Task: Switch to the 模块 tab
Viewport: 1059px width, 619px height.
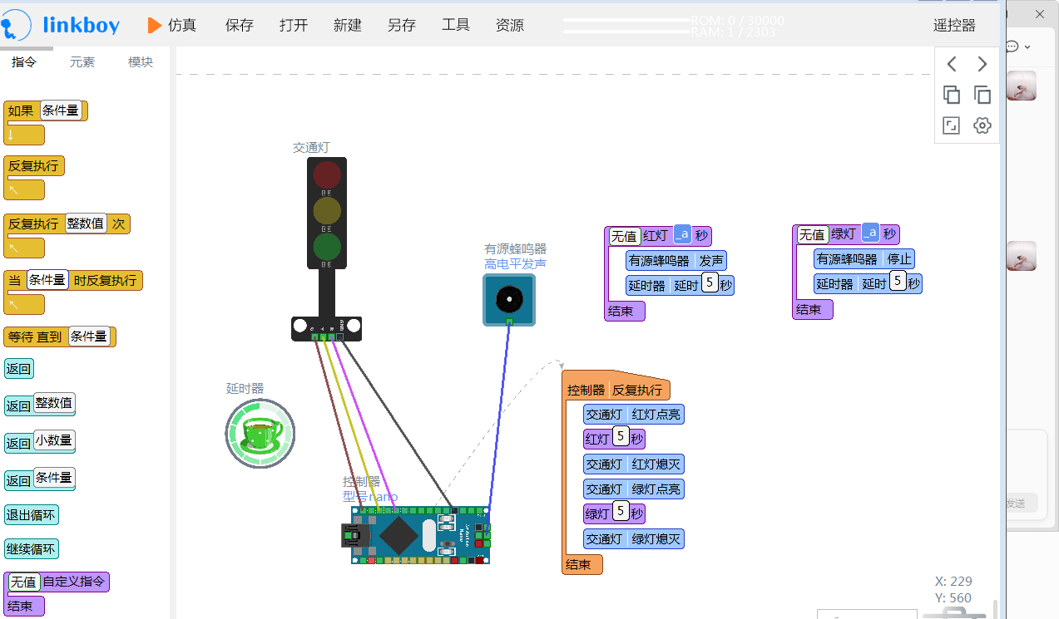Action: click(141, 61)
